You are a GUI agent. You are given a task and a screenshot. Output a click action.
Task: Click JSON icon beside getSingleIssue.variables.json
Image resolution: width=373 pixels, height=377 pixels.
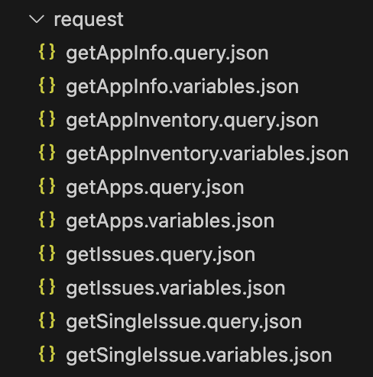pos(47,354)
